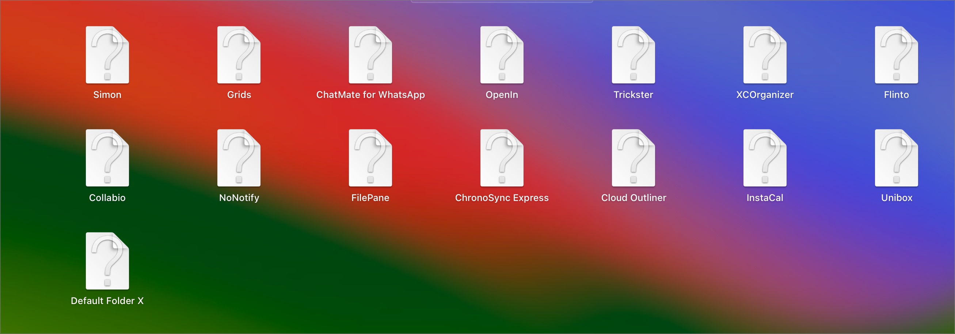Select the "OpenIn" name label
This screenshot has height=334, width=955.
coord(502,95)
